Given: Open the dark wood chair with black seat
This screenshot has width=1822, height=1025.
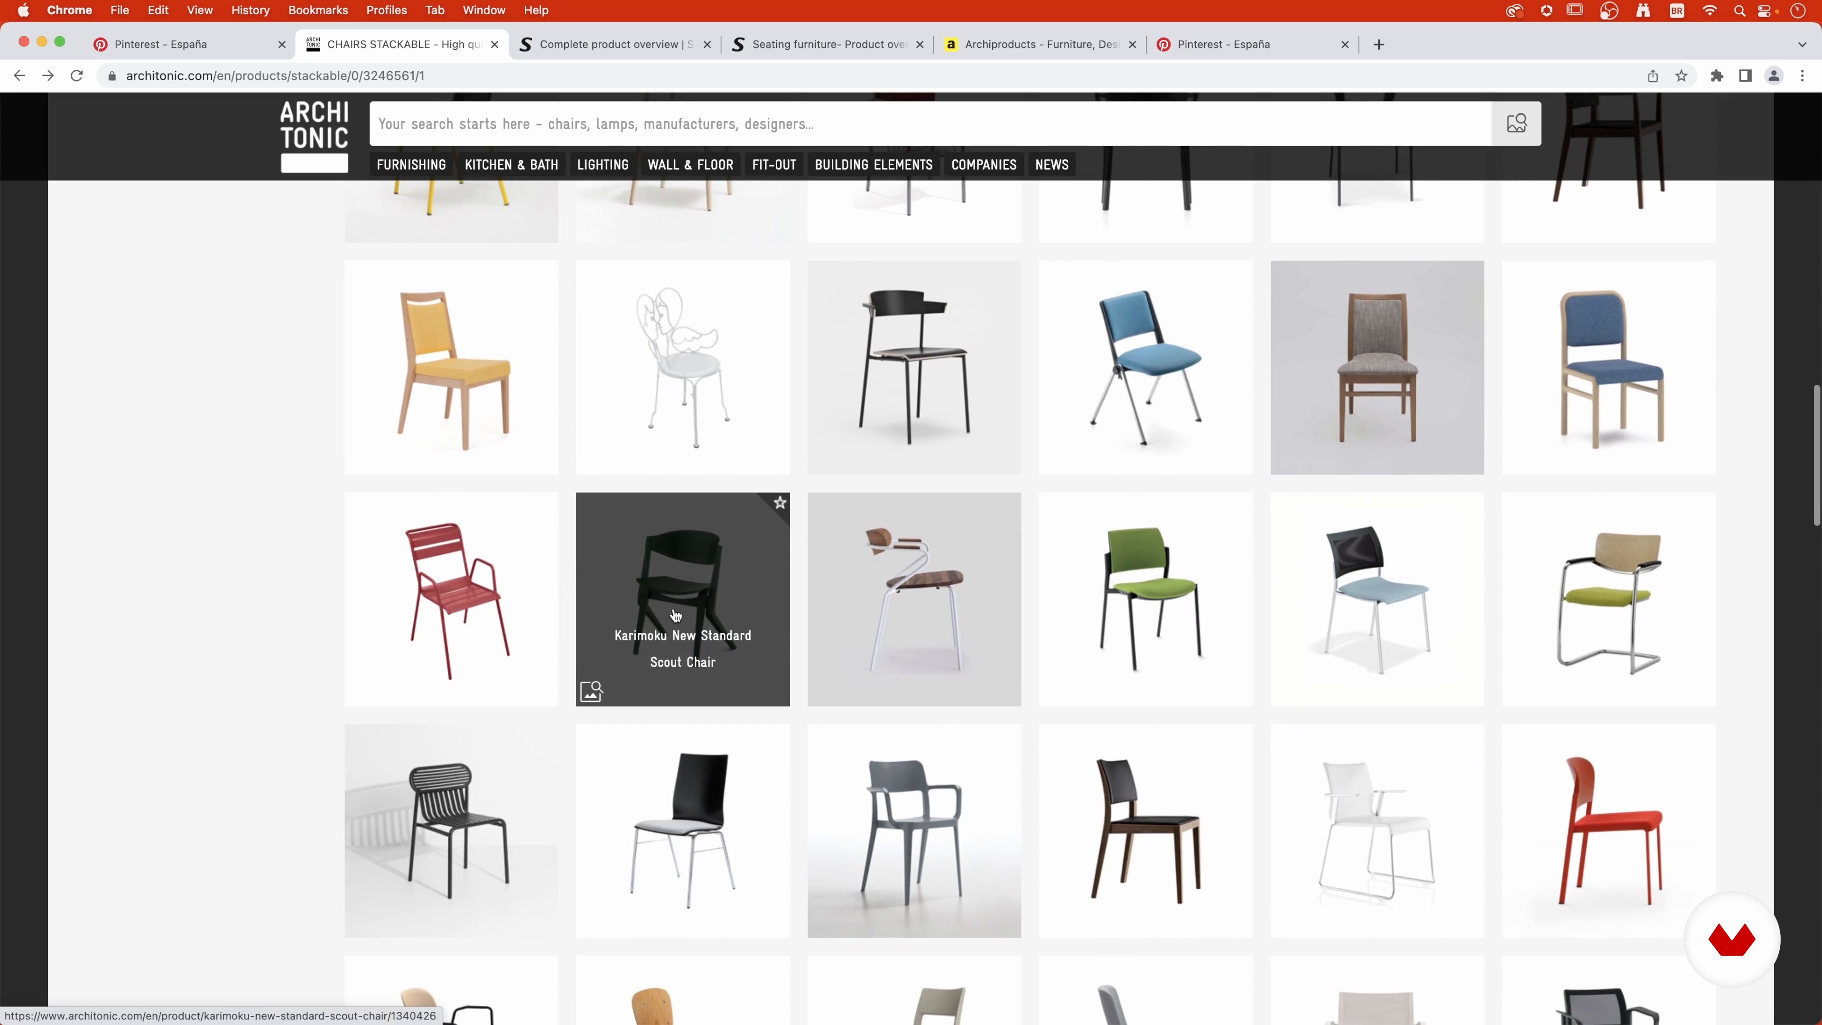Looking at the screenshot, I should 1146,830.
